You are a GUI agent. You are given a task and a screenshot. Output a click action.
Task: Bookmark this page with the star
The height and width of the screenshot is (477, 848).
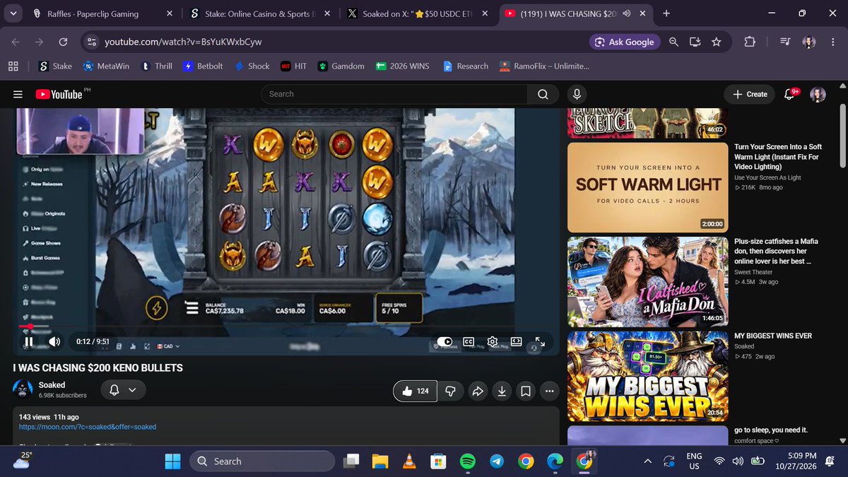[717, 42]
